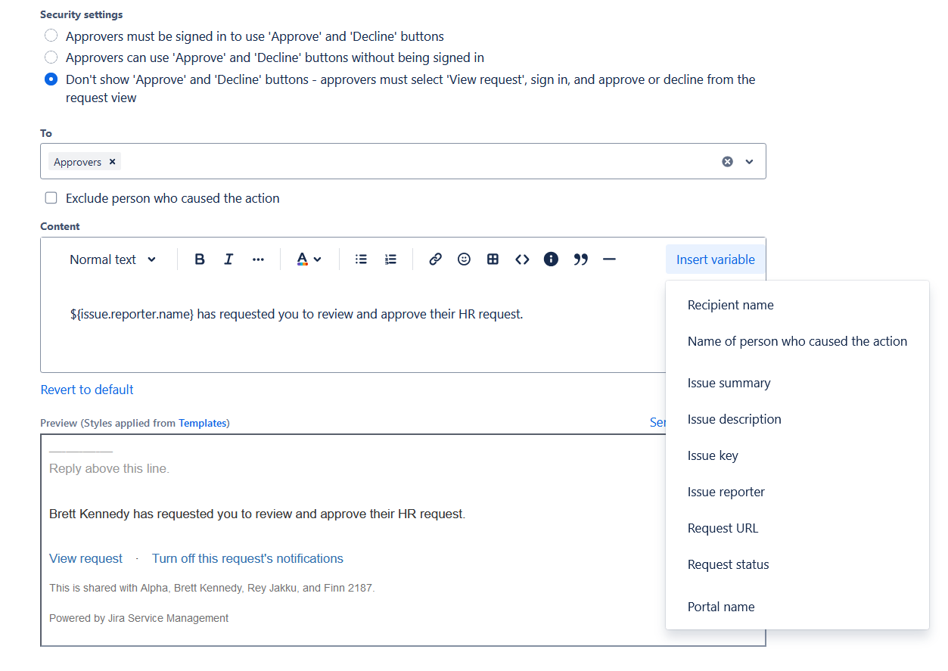The width and height of the screenshot is (948, 671).
Task: Insert a numbered list
Action: coord(390,259)
